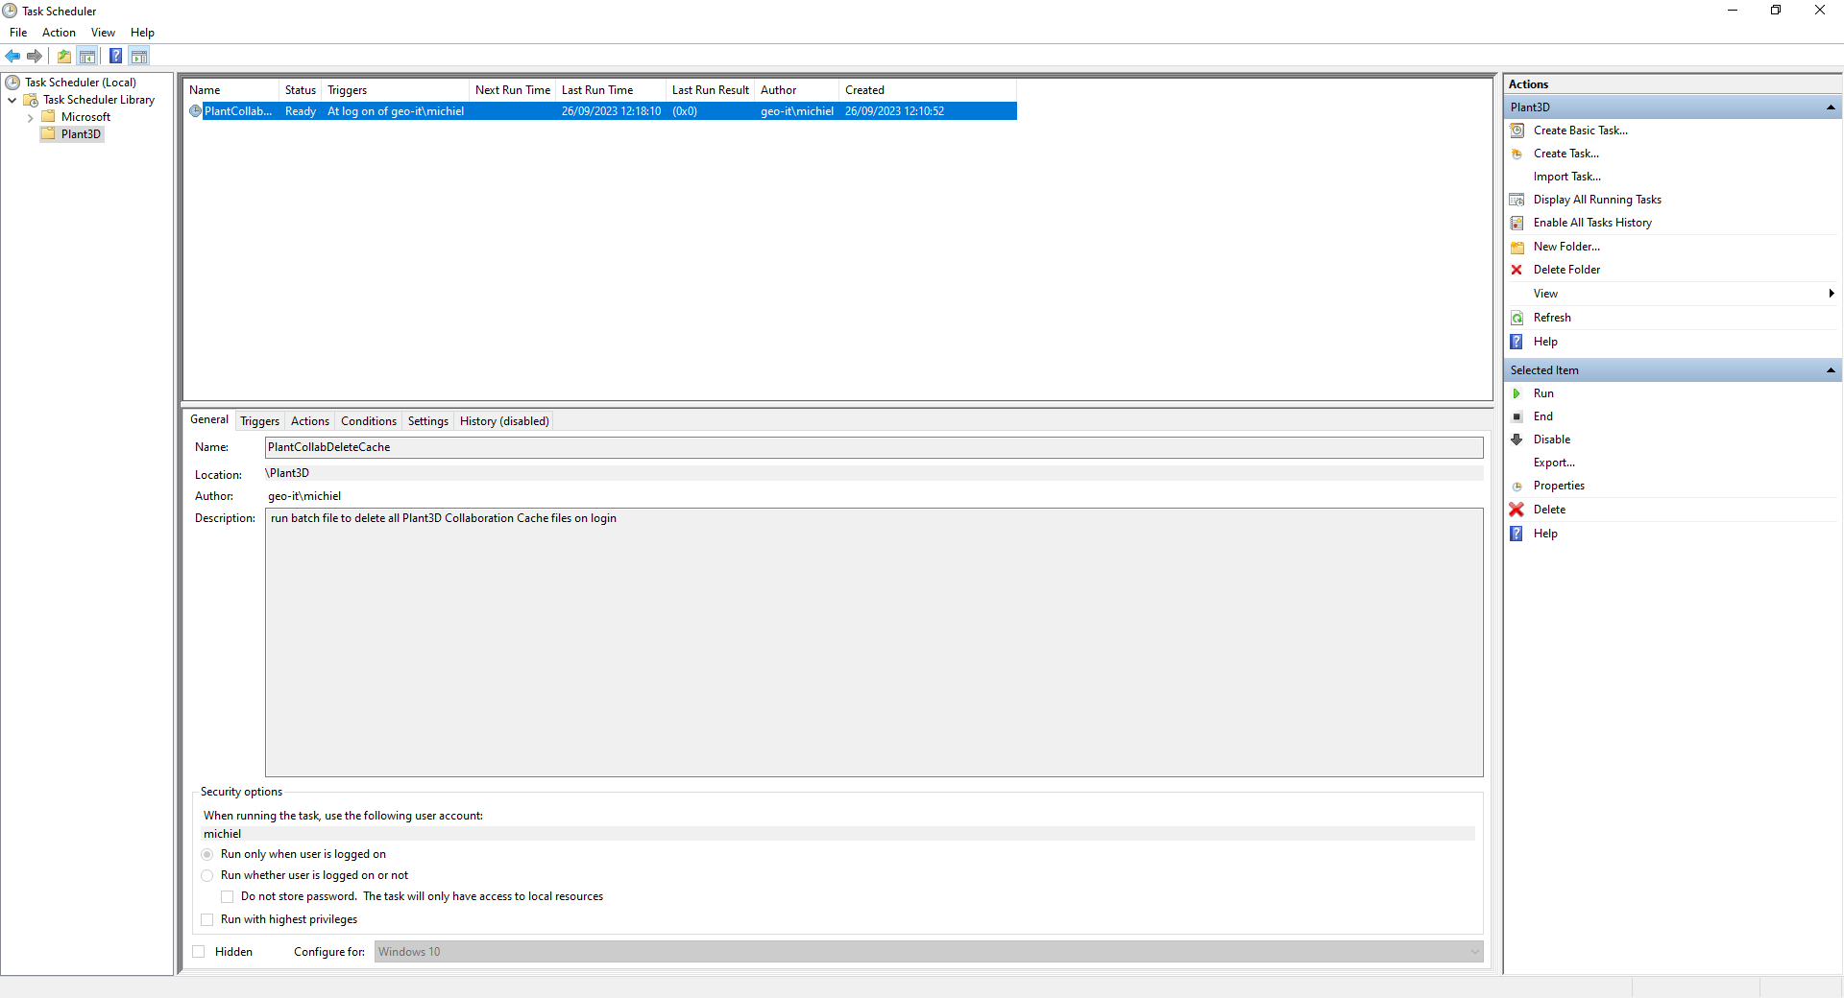The height and width of the screenshot is (998, 1844).
Task: Switch to the Settings tab
Action: tap(427, 421)
